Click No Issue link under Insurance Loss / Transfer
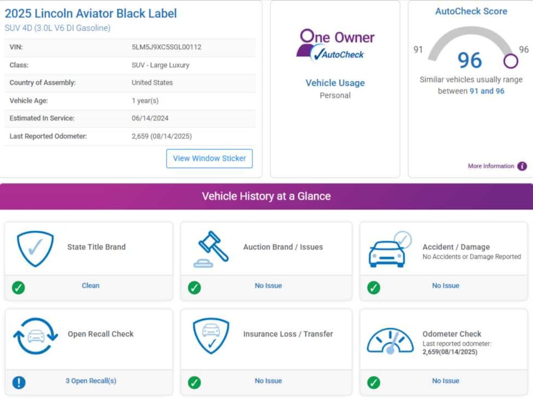This screenshot has width=533, height=400. tap(268, 381)
